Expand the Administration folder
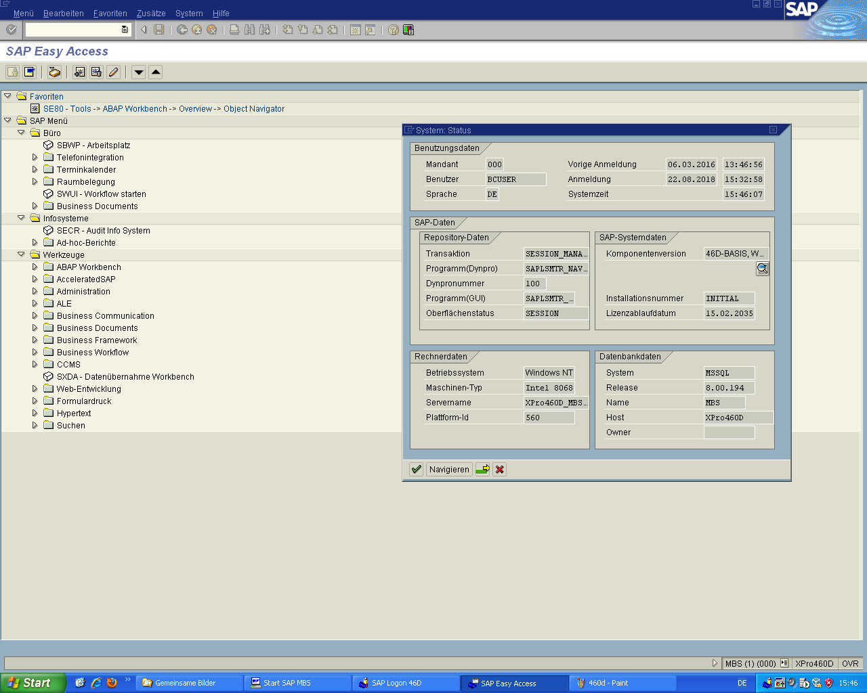The image size is (867, 693). pyautogui.click(x=35, y=291)
